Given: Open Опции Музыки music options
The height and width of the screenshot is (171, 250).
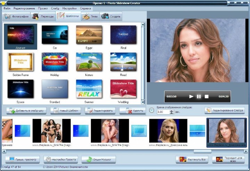Looking at the screenshot, I should pos(99,159).
